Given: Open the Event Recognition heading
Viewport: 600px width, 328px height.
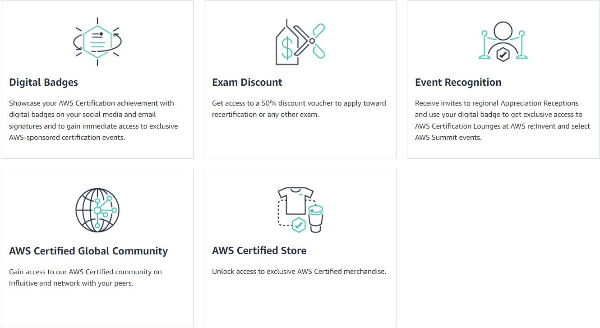Looking at the screenshot, I should tap(458, 82).
